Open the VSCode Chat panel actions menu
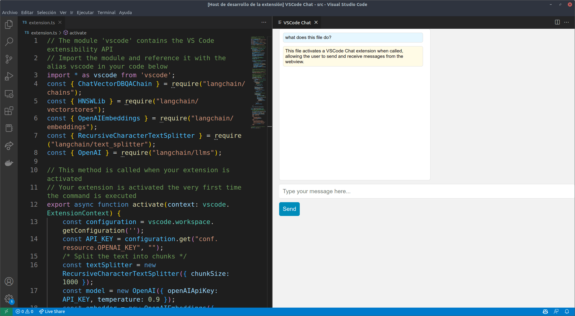 pos(567,22)
